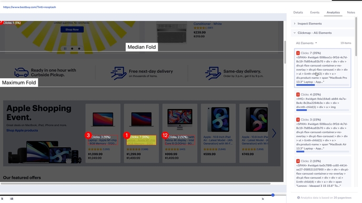
Task: Open Shop Apple products link
Action: pos(22,130)
